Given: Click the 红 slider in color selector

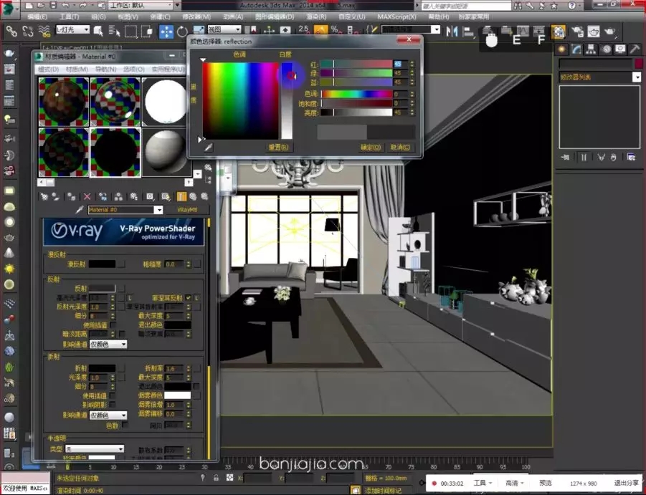Looking at the screenshot, I should click(356, 64).
